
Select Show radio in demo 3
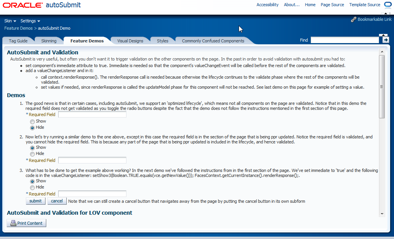[x=32, y=182]
